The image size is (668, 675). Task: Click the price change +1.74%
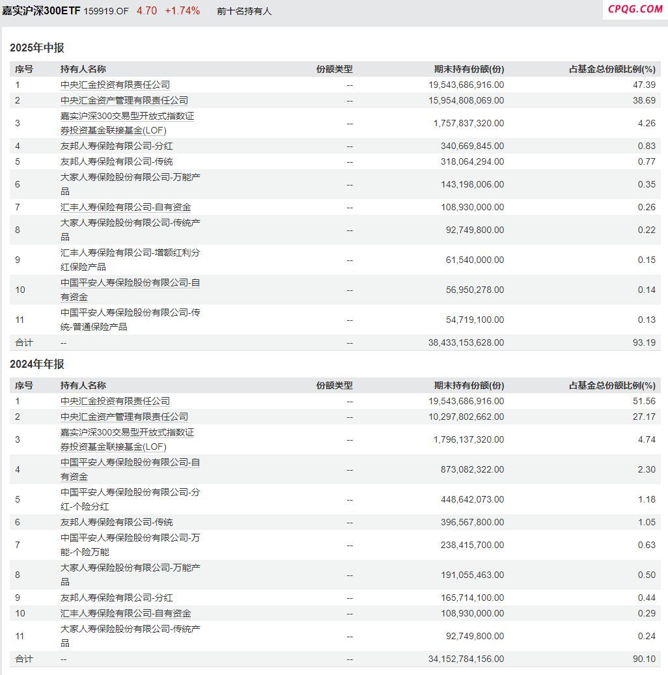(x=182, y=11)
